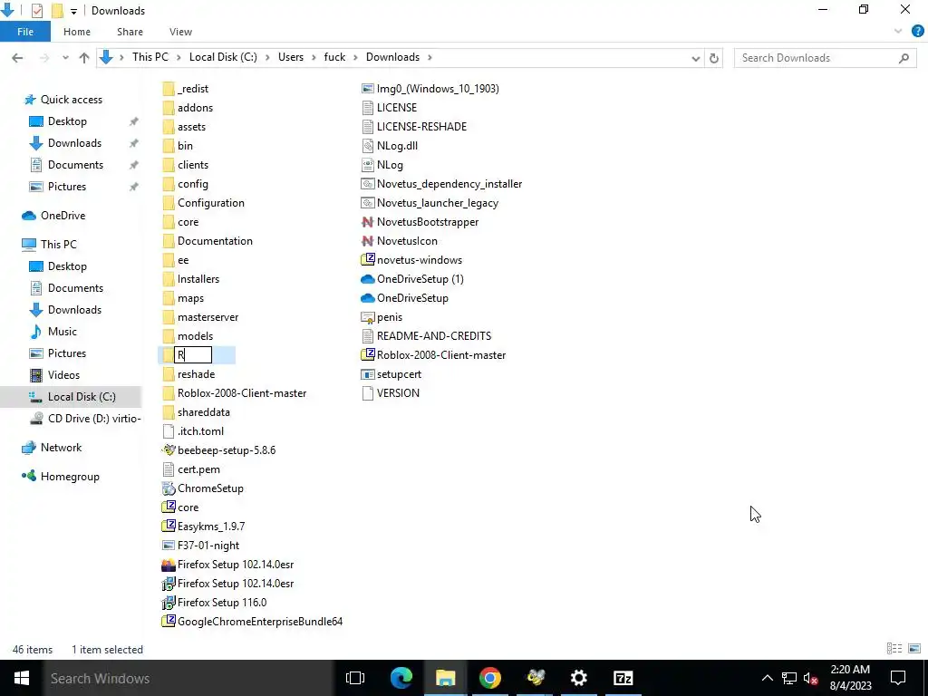Select GoogleChromeEnterpriseBundle64 archive icon

169,622
